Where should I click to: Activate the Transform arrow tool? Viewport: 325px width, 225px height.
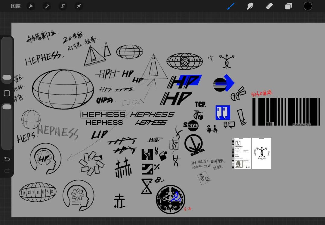click(x=79, y=6)
